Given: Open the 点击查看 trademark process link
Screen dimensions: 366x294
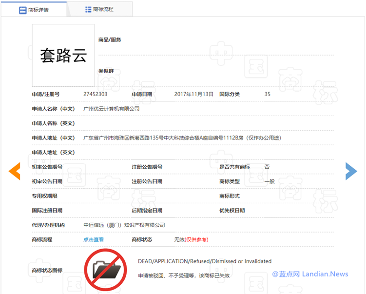Looking at the screenshot, I should (x=94, y=239).
